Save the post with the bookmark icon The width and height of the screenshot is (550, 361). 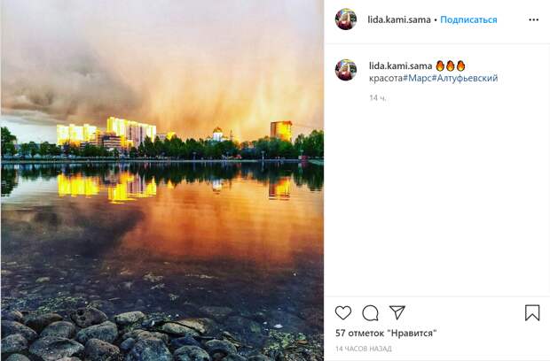(x=532, y=312)
